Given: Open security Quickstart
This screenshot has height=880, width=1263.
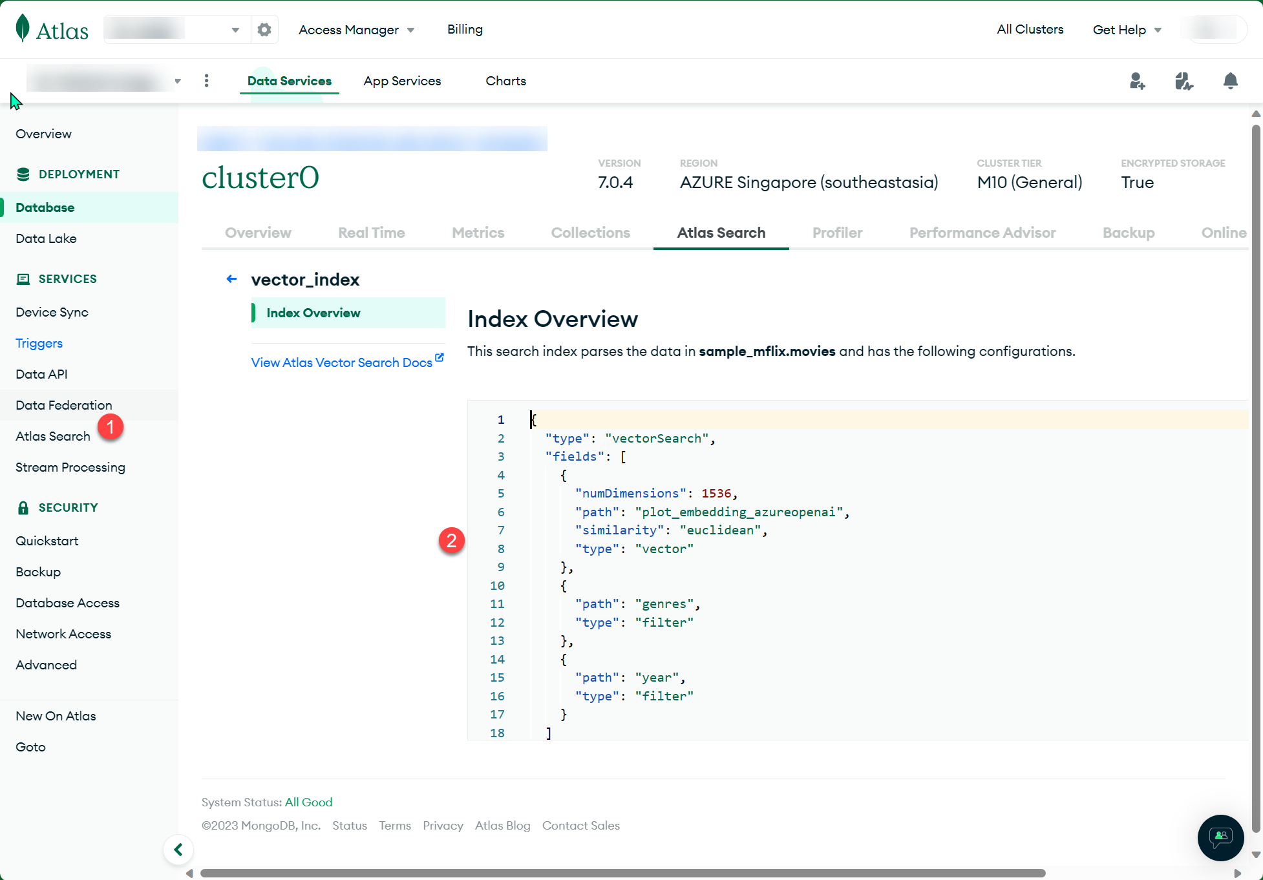Looking at the screenshot, I should (x=47, y=541).
